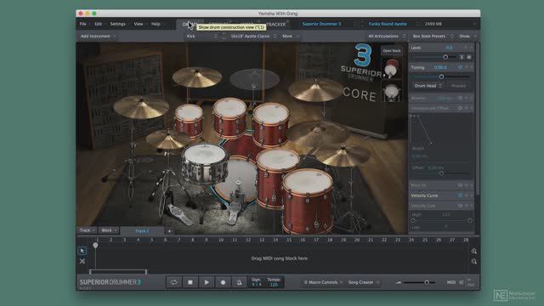
Task: Click the Level value field
Action: [x=449, y=48]
